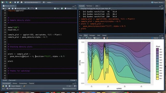Open the Connections tab
The image size is (166, 93).
pyautogui.click(x=23, y=83)
